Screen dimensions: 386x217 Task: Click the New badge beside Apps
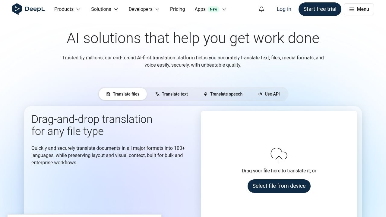[214, 9]
